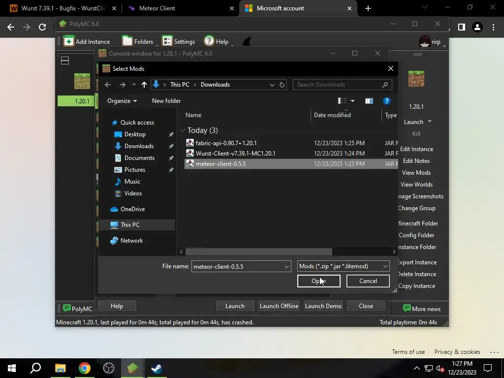
Task: Reload the browser page
Action: point(42,28)
